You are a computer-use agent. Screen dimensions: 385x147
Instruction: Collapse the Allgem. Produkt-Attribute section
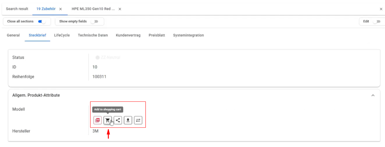[373, 95]
